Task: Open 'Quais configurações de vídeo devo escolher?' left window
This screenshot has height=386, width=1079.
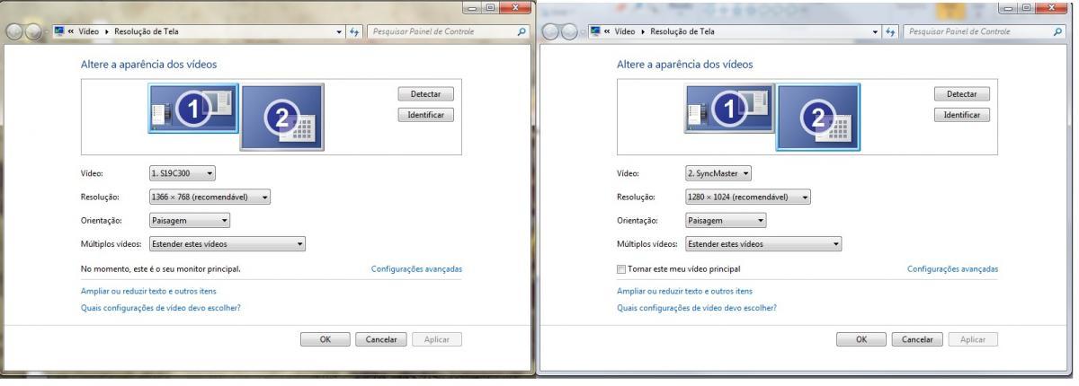Action: pyautogui.click(x=161, y=308)
